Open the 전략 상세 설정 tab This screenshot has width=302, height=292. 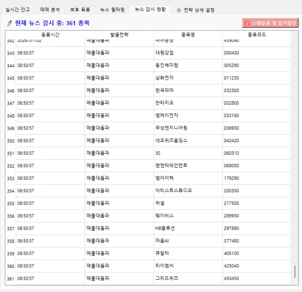196,10
